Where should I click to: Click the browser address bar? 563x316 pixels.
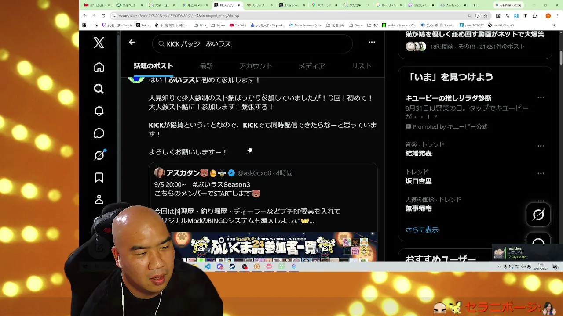click(x=288, y=16)
